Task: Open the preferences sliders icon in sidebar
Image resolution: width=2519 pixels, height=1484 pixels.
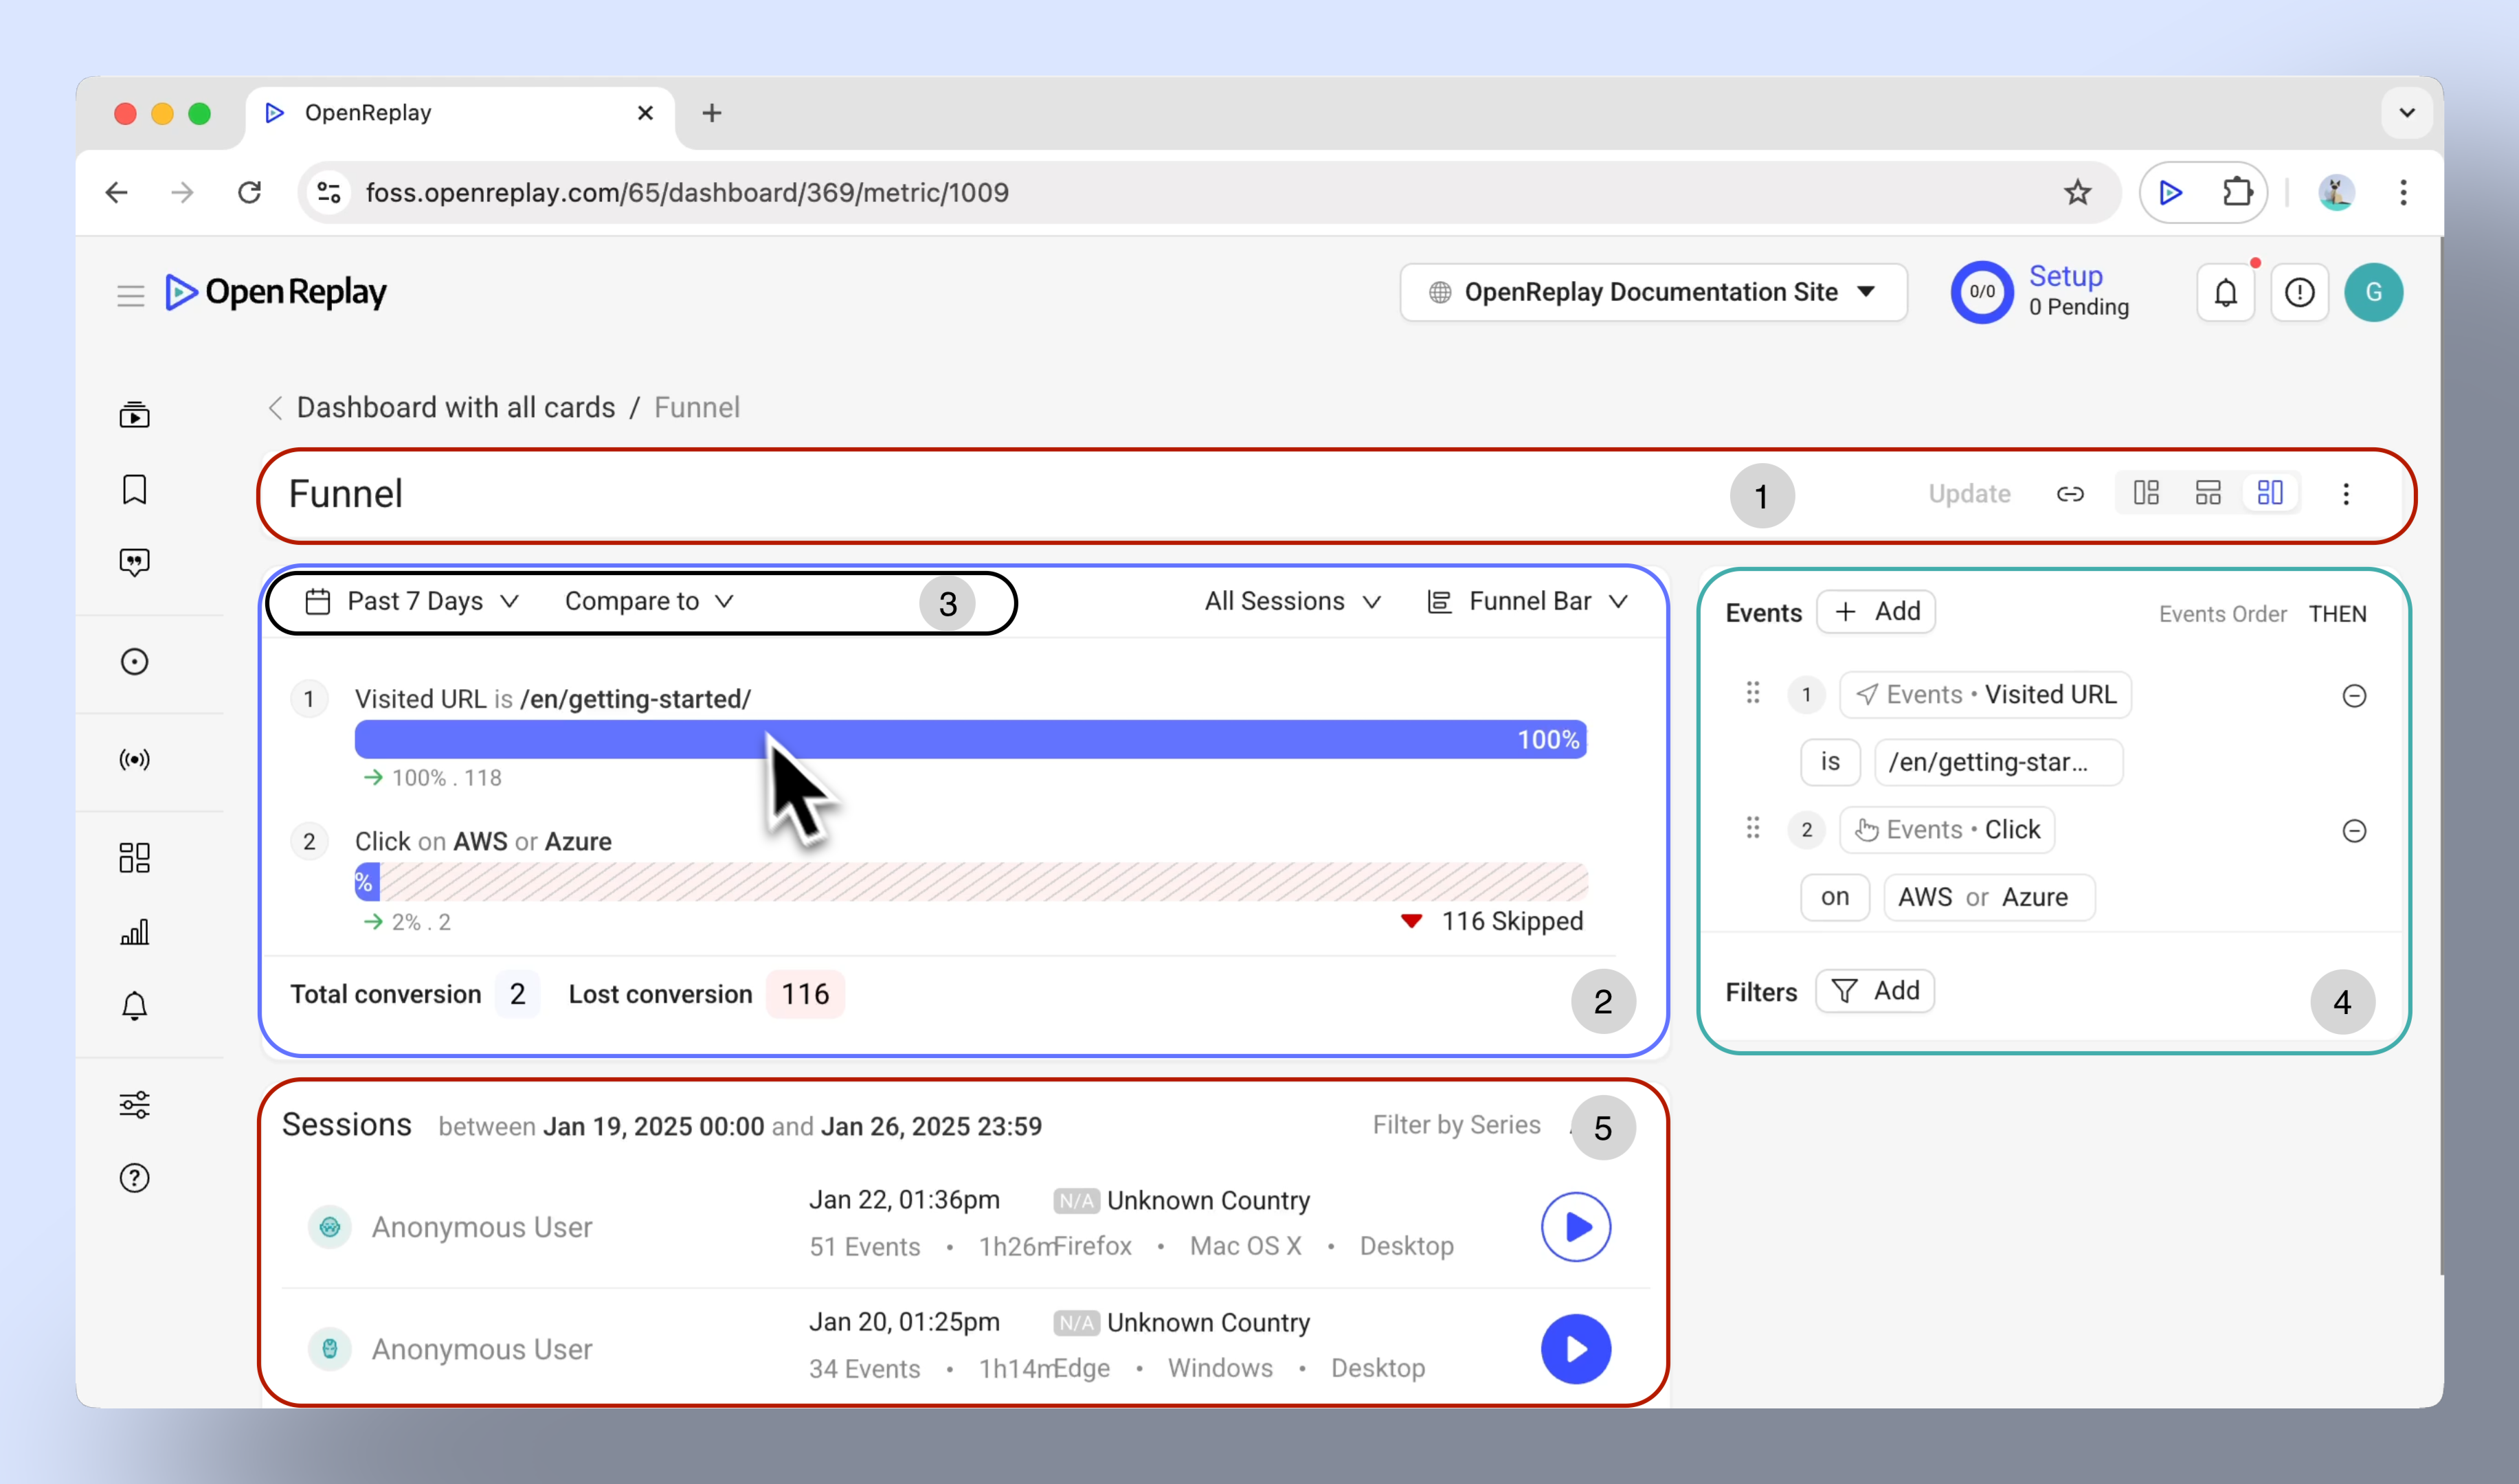Action: coord(134,1105)
